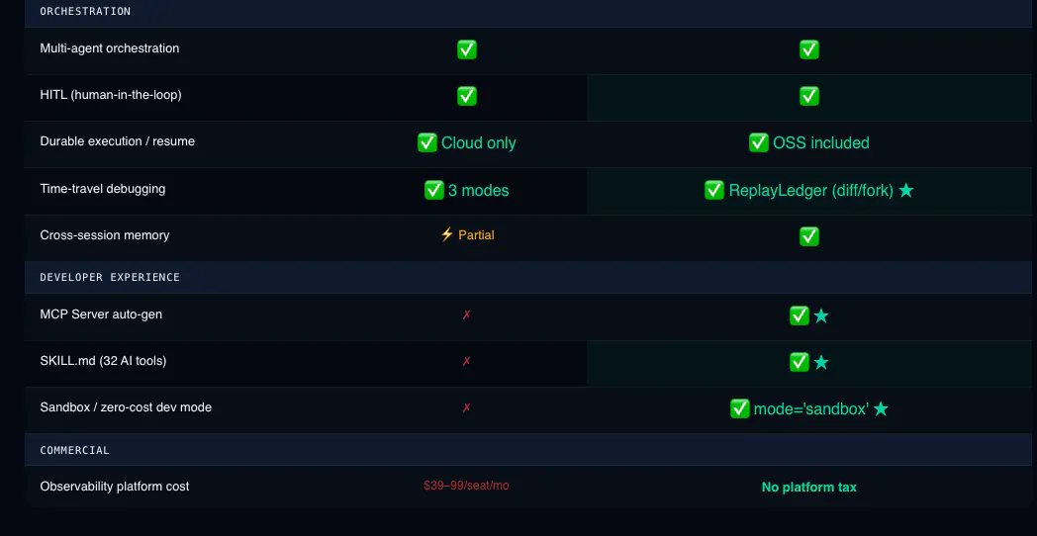Click the star in MCP Server auto-gen row
Image resolution: width=1037 pixels, height=536 pixels.
coord(820,315)
